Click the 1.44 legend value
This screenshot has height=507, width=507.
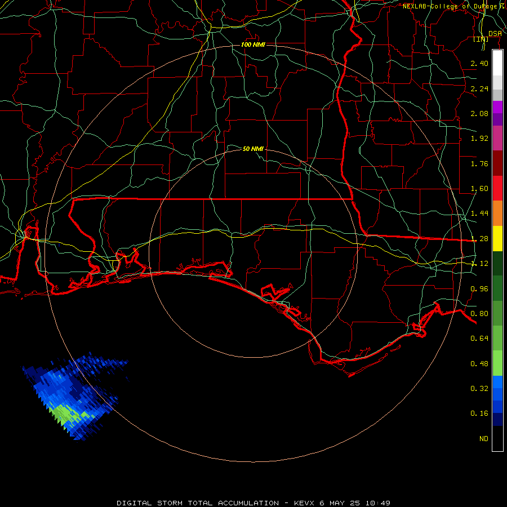(x=479, y=214)
